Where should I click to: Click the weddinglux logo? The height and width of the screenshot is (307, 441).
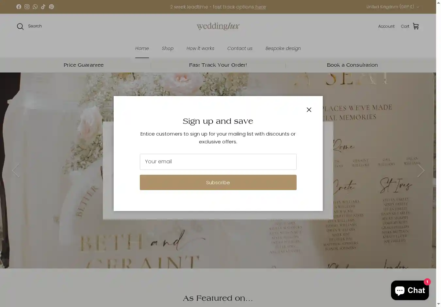pyautogui.click(x=218, y=26)
